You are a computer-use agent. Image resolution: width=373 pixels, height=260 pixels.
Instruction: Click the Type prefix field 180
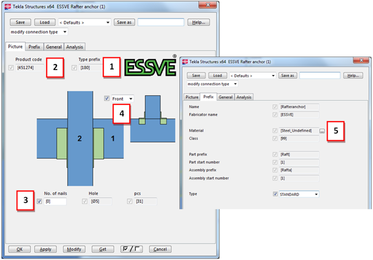click(91, 68)
